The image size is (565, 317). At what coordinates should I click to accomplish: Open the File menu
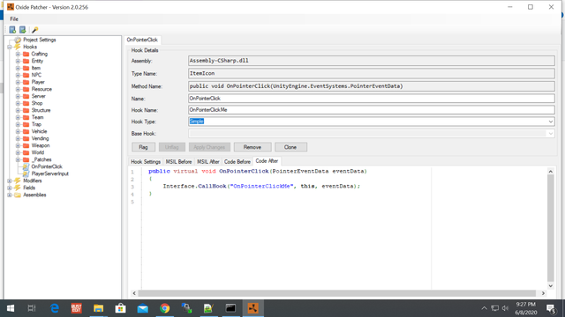[14, 19]
